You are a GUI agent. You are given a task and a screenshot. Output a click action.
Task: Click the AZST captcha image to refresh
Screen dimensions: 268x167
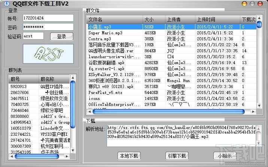tap(48, 54)
